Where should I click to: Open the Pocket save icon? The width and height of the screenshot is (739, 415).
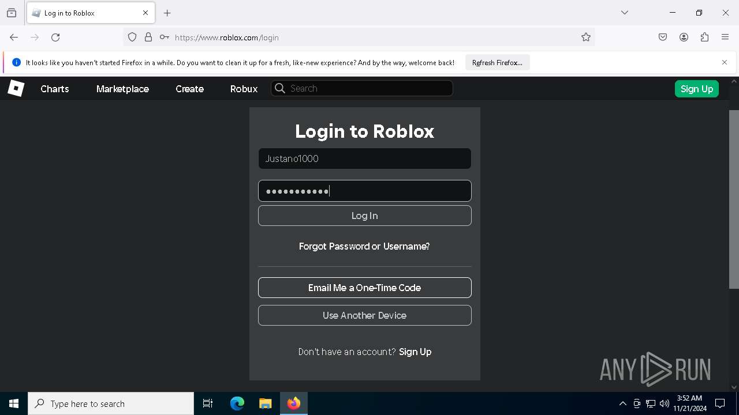[663, 37]
